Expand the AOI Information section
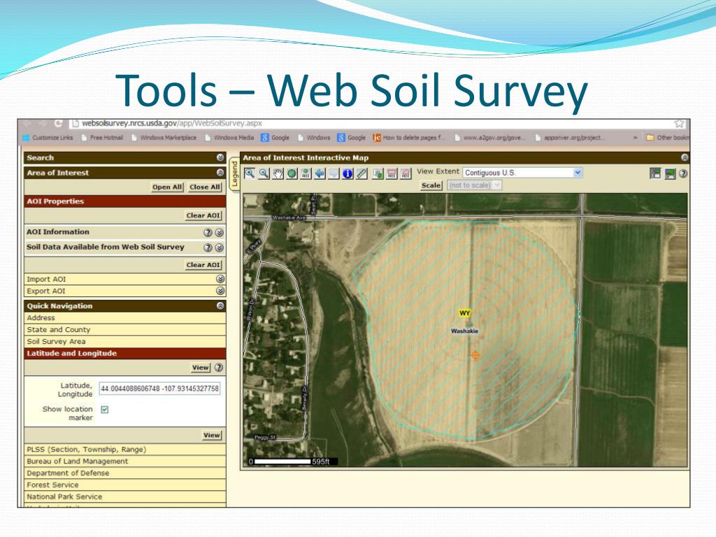 click(219, 232)
